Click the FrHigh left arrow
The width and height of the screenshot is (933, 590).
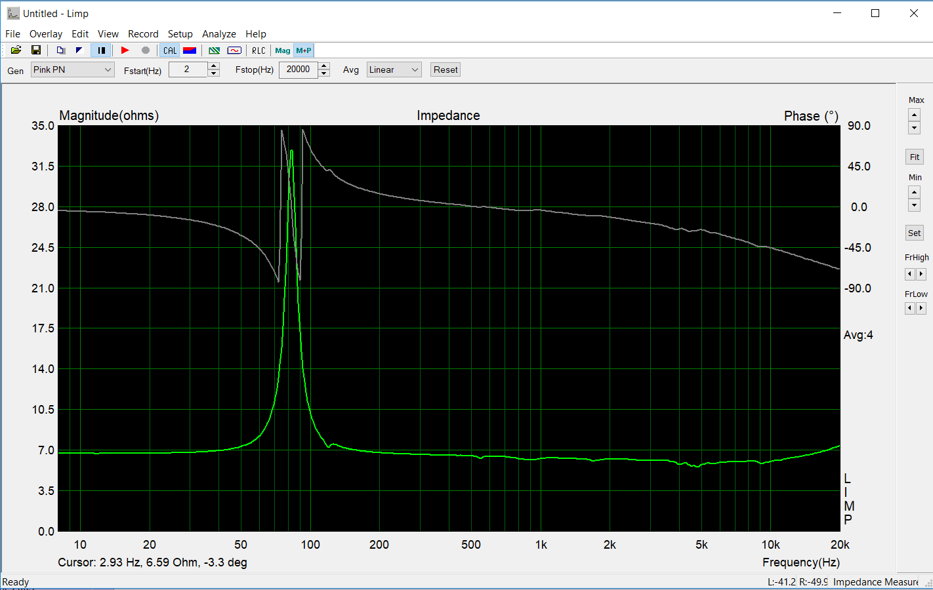click(x=909, y=274)
